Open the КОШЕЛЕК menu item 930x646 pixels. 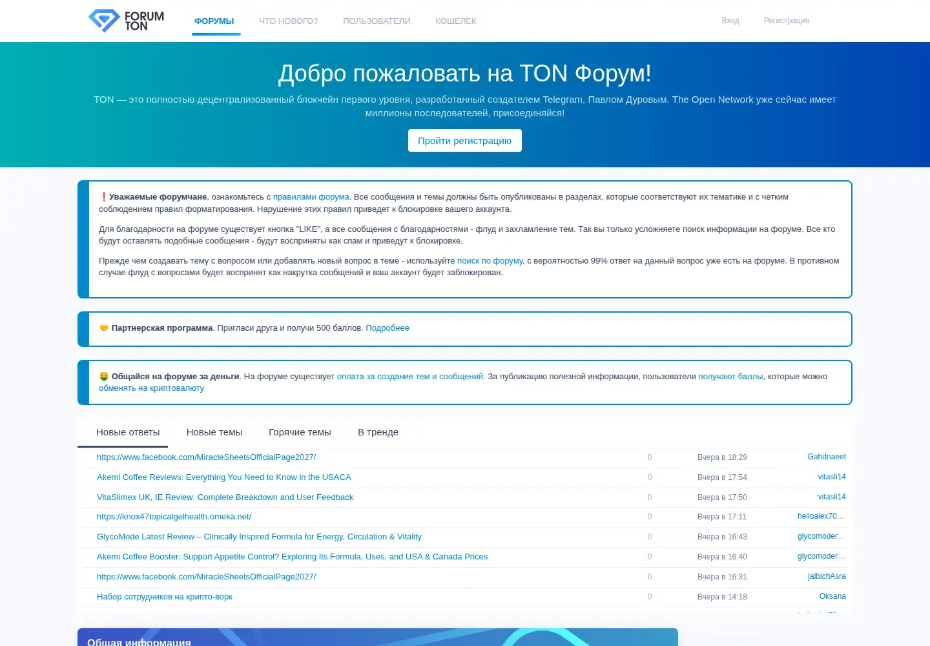[x=456, y=21]
